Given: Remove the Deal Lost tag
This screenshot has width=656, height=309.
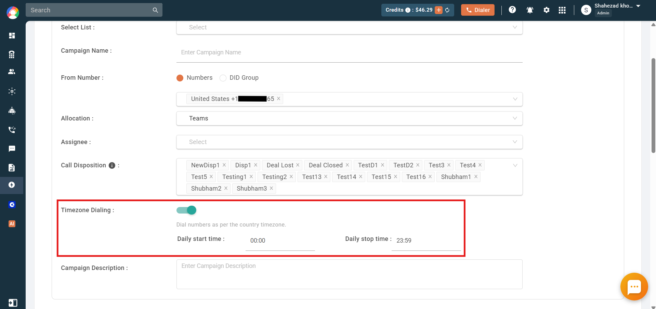Looking at the screenshot, I should tap(298, 165).
